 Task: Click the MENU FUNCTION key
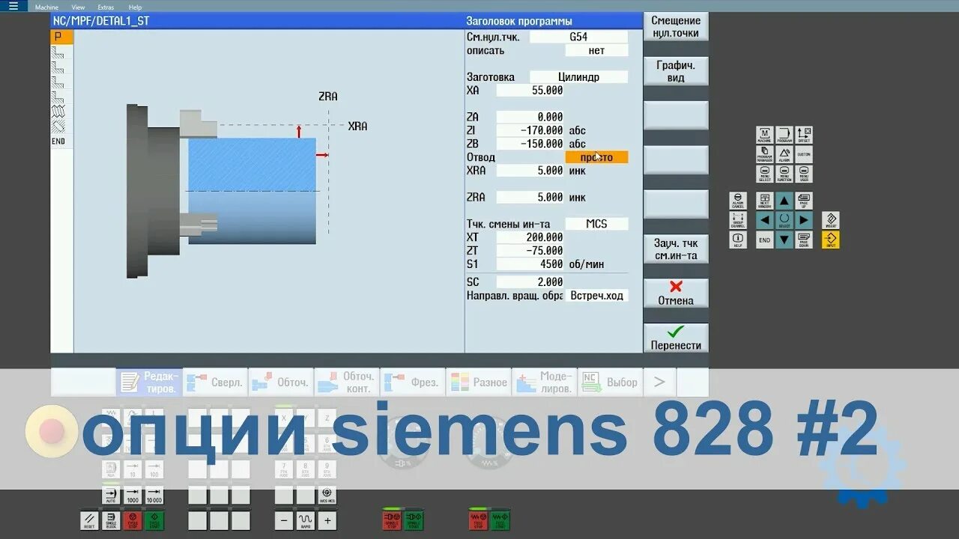[x=784, y=174]
